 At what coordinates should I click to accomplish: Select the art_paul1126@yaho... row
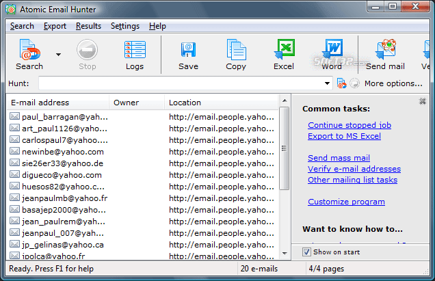click(x=142, y=129)
